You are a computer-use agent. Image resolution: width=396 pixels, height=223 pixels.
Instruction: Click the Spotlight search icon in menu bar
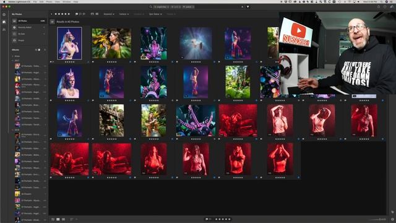tap(382, 2)
